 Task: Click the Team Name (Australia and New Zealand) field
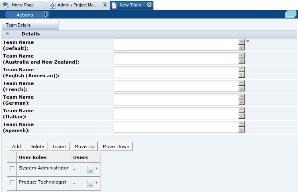click(x=176, y=58)
